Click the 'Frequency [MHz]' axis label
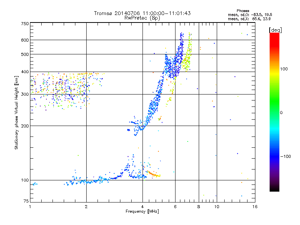Viewport: 300px width, 225px height. (x=142, y=211)
